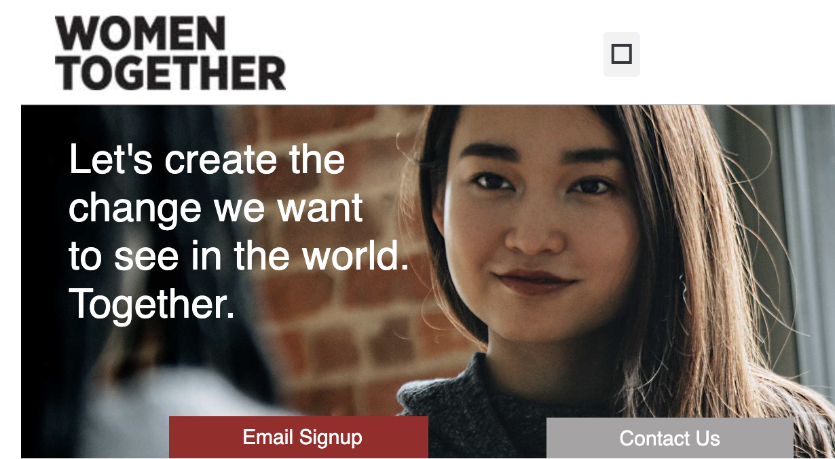Click the red Email Signup call-to-action

[299, 437]
